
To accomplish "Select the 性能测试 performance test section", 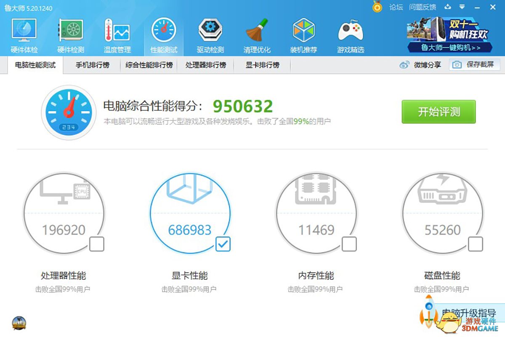I will pos(164,36).
